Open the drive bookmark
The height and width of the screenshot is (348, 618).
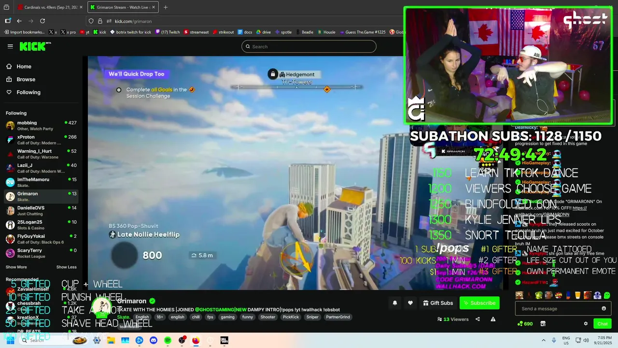point(263,32)
